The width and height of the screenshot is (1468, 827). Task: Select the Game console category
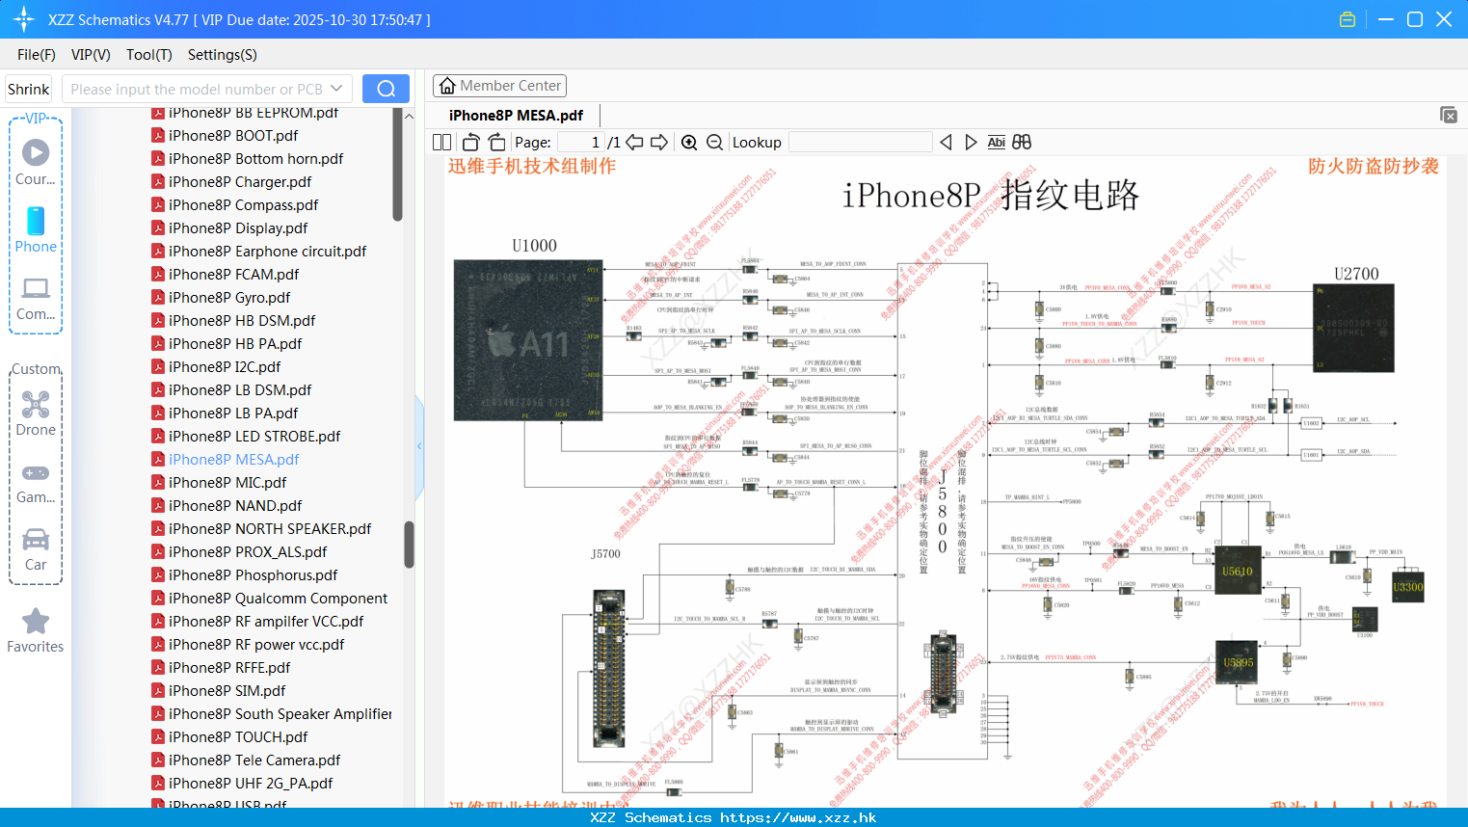point(36,482)
